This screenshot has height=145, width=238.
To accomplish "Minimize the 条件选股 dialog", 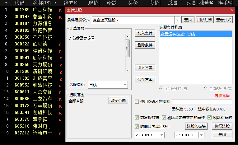I will [x=226, y=10].
